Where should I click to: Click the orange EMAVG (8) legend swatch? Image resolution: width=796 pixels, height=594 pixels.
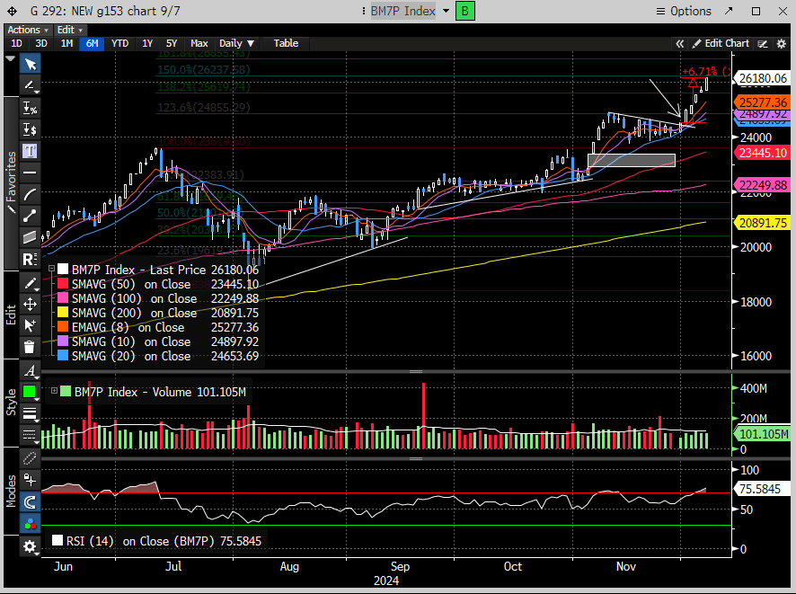pyautogui.click(x=63, y=327)
